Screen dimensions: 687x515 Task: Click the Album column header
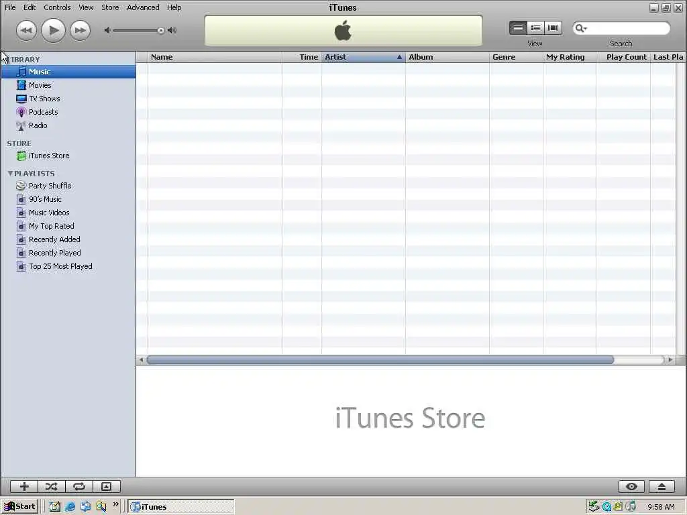447,57
